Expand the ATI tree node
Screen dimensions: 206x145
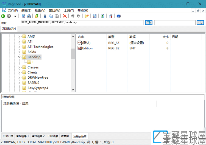[x=19, y=42]
